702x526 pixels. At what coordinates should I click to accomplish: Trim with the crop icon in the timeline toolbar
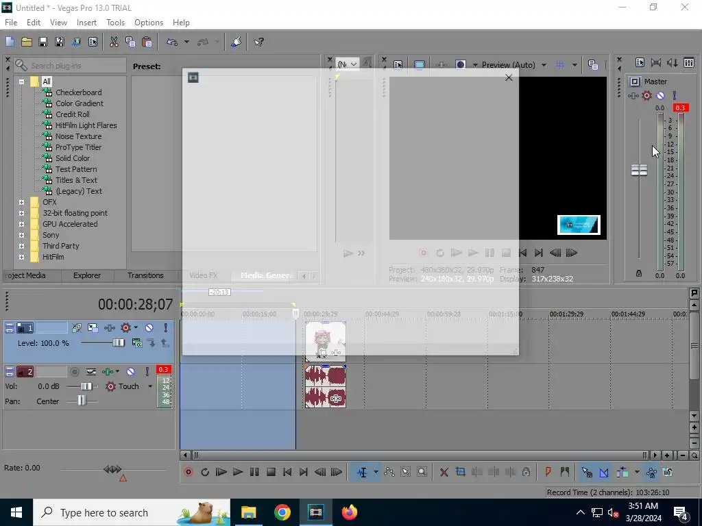click(x=460, y=472)
